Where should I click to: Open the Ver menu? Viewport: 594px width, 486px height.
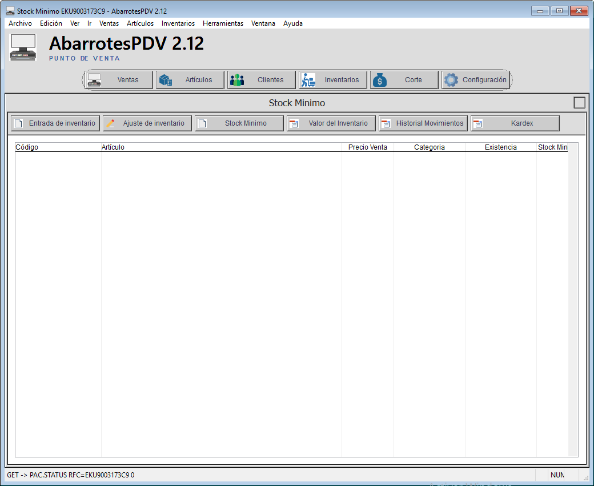click(75, 23)
